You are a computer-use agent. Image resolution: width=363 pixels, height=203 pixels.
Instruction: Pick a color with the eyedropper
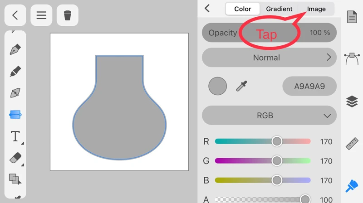[x=242, y=86]
